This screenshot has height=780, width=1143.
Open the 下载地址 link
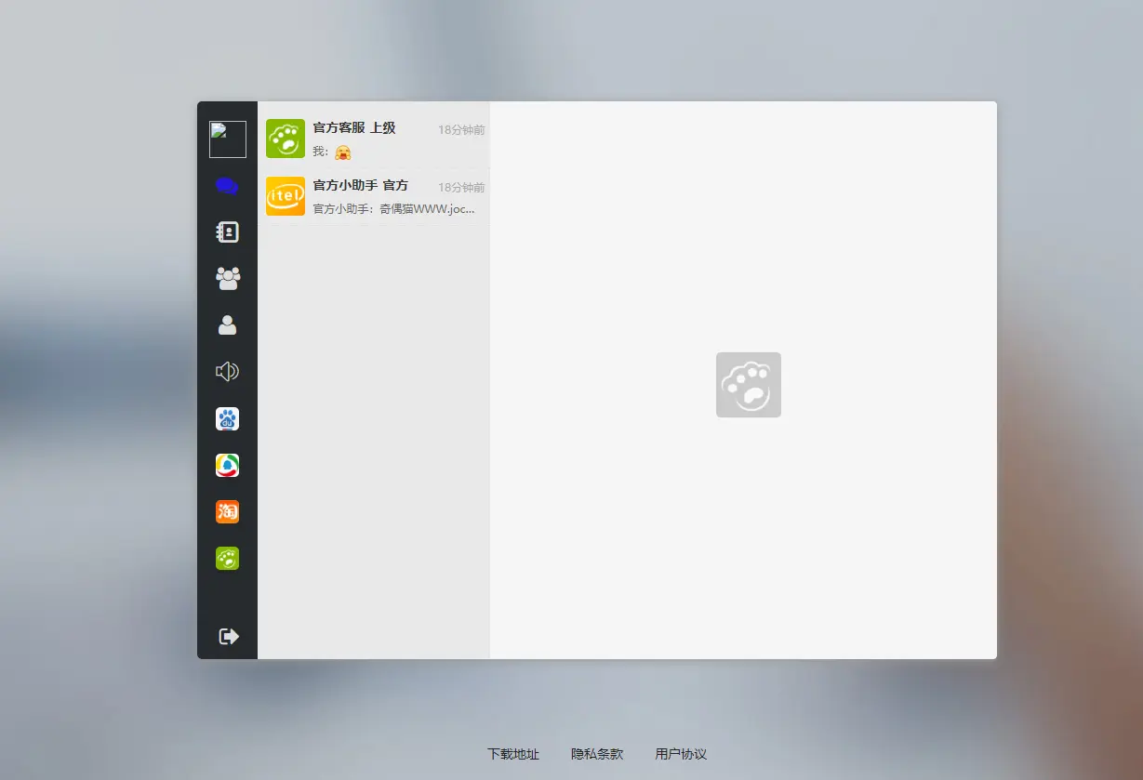[x=513, y=754]
